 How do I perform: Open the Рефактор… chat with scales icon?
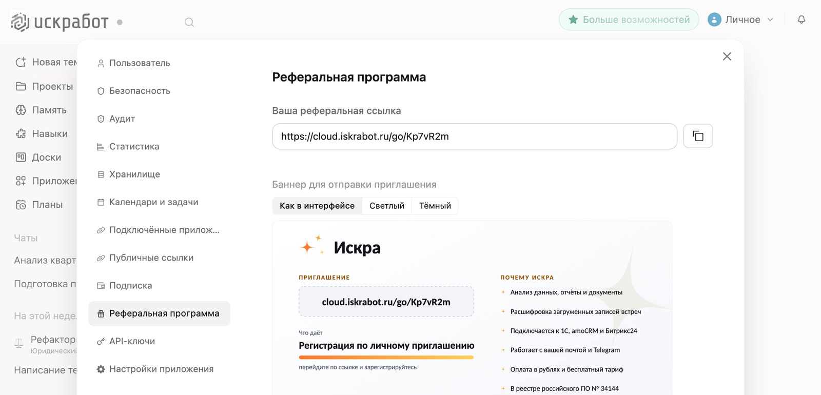pos(45,344)
